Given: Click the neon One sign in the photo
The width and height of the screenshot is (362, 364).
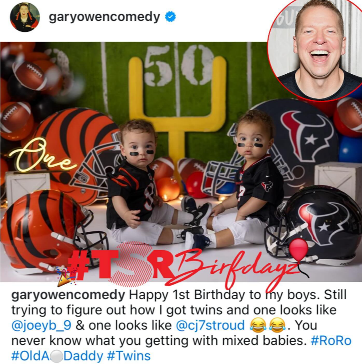Looking at the screenshot, I should click(x=42, y=155).
